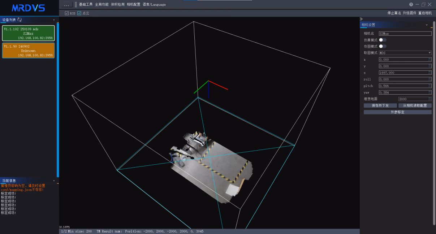
Task: Refresh the device list (设备列表) icon
Action: click(x=20, y=20)
